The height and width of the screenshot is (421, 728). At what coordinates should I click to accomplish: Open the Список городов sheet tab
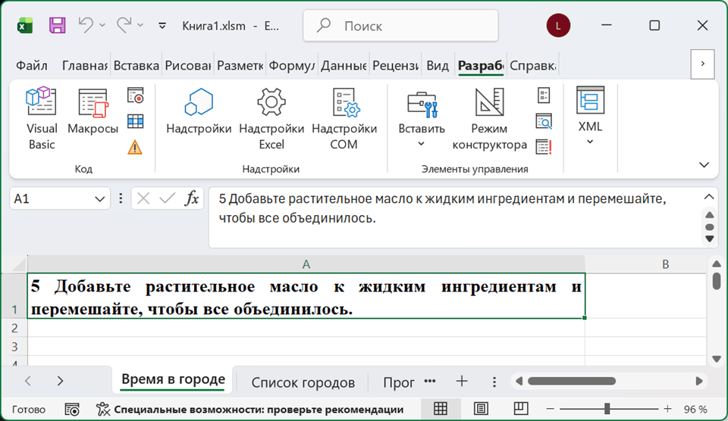[x=303, y=382]
